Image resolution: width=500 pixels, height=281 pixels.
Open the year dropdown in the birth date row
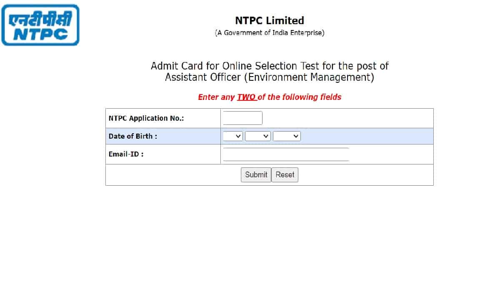[287, 136]
